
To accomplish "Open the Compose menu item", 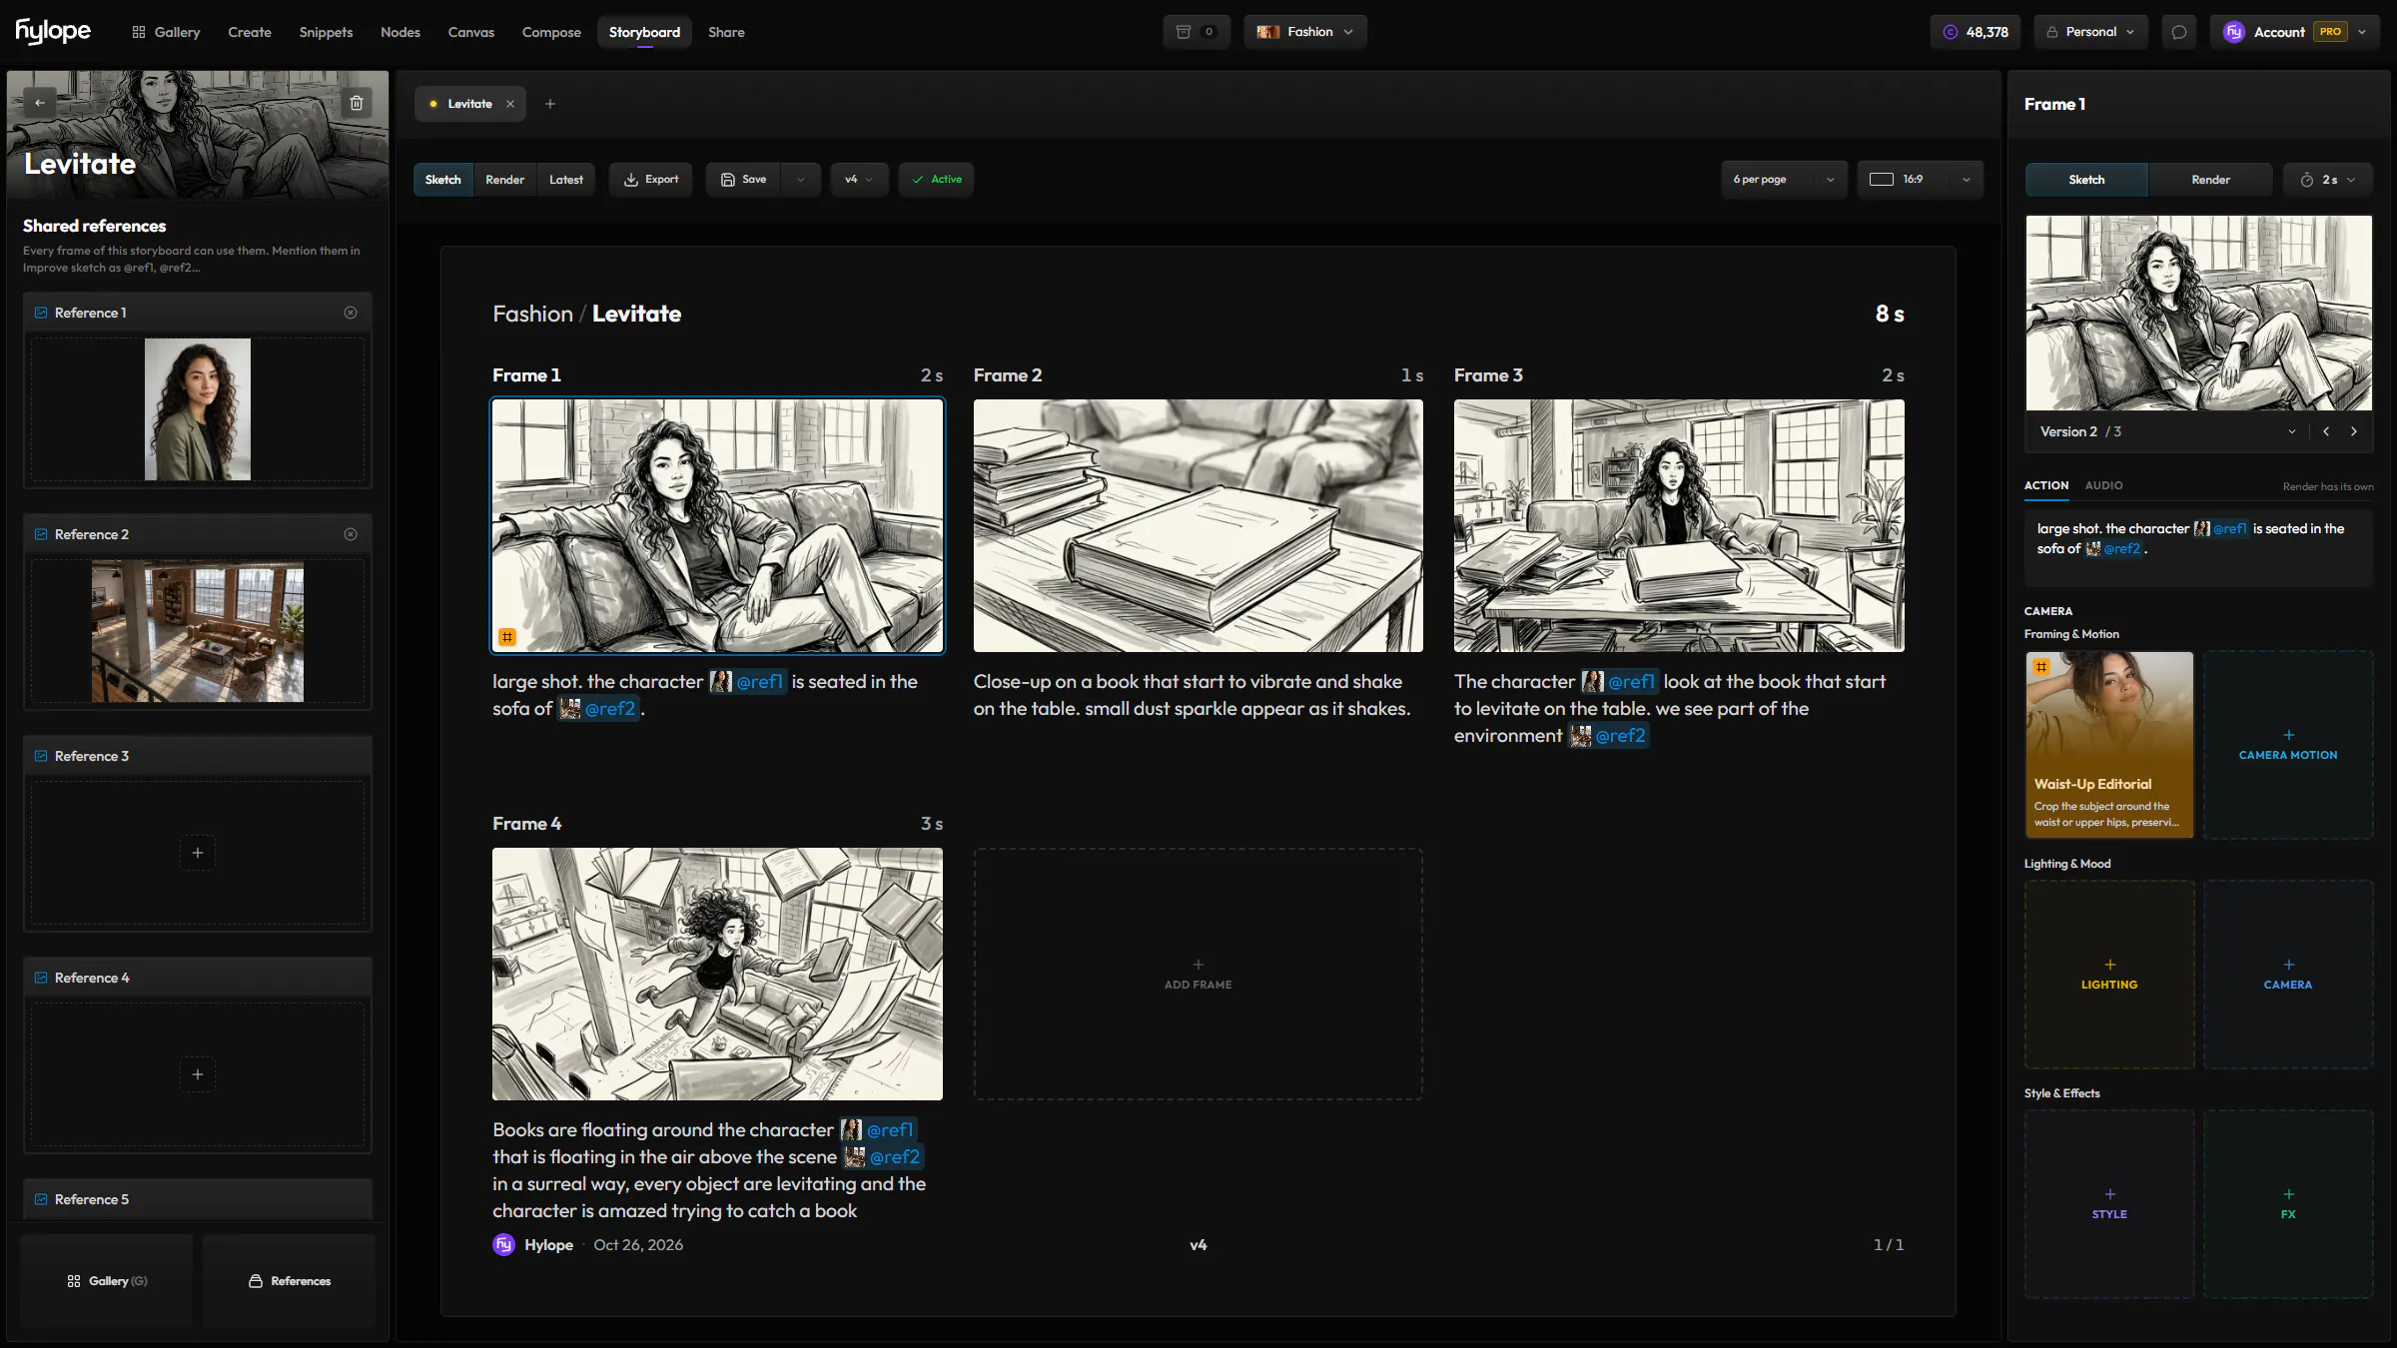I will coord(551,32).
